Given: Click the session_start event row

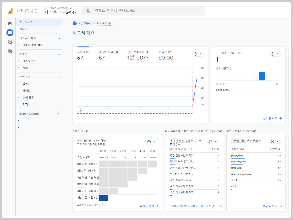Looking at the screenshot, I should pos(256,162).
